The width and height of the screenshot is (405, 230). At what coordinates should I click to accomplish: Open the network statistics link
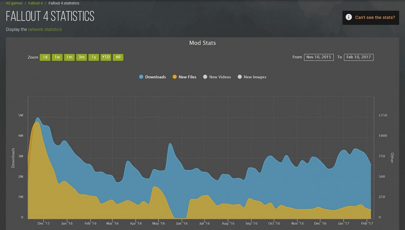tap(45, 29)
